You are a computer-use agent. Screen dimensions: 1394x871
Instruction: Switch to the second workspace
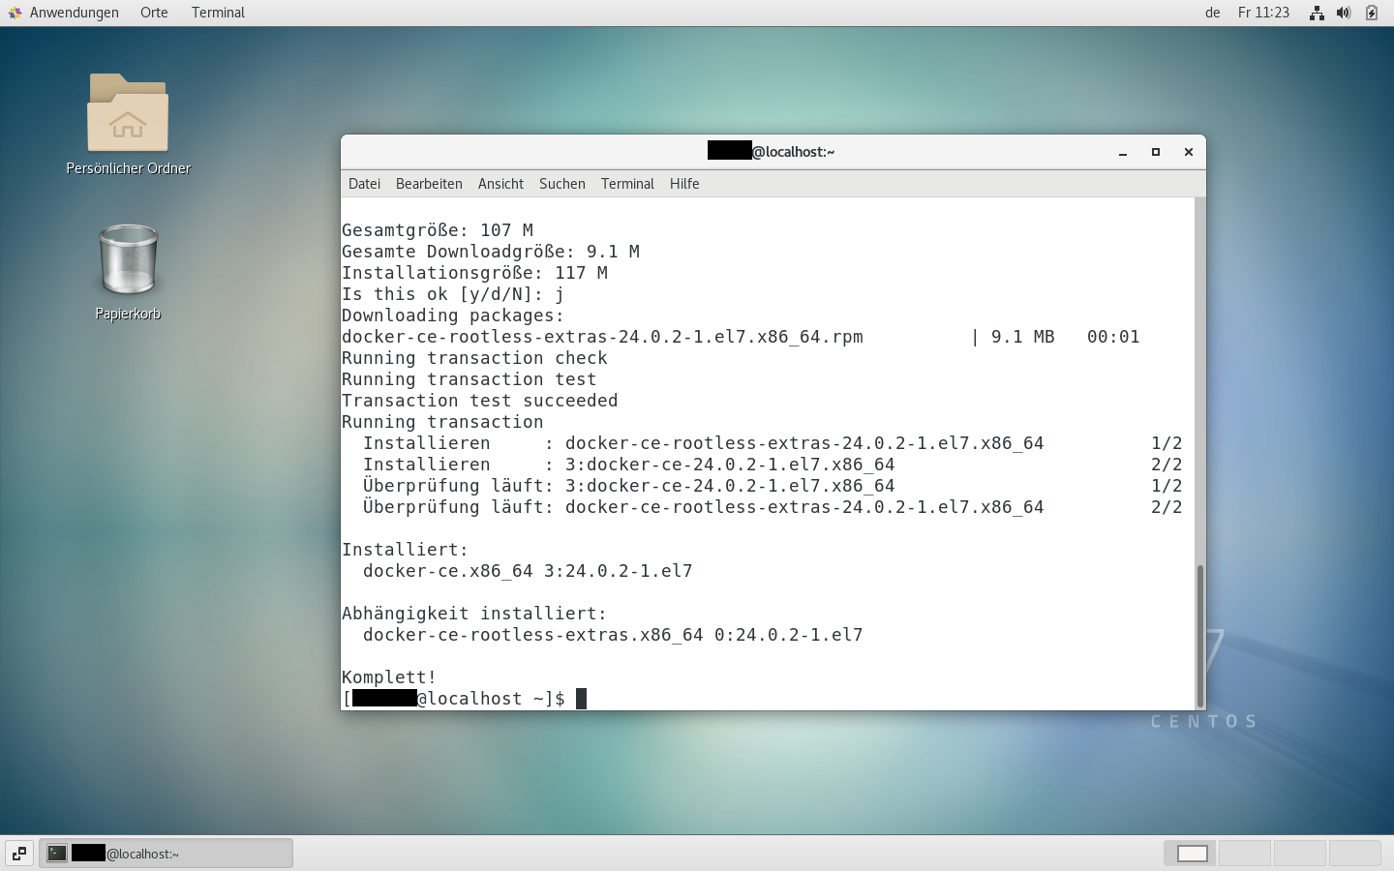click(1245, 854)
